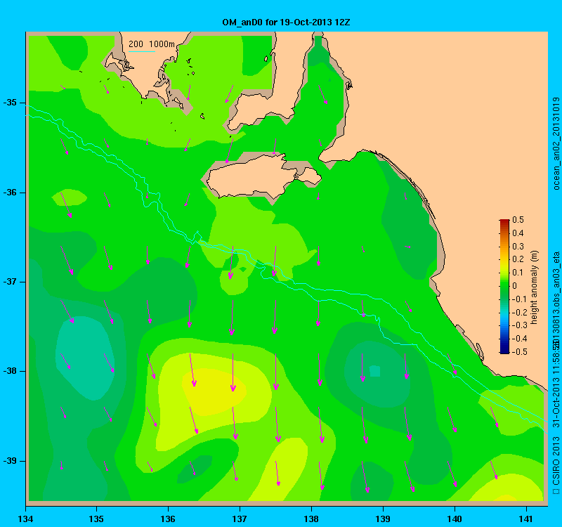Click the cyan legend line under "200 1000m"
The height and width of the screenshot is (527, 562).
point(142,51)
